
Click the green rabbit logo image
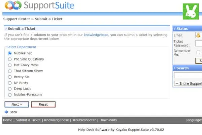(191, 11)
